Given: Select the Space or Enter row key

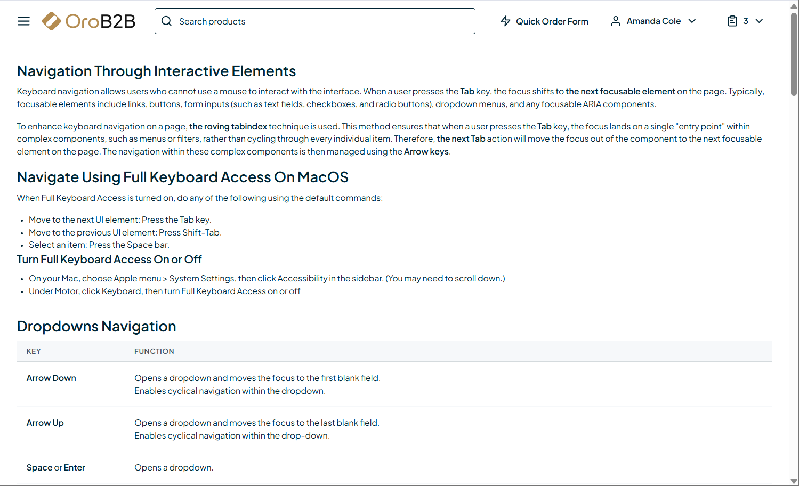Looking at the screenshot, I should [56, 467].
